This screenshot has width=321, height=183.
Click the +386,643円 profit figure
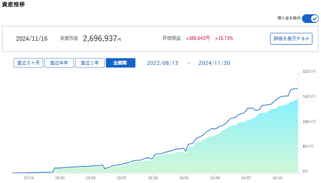[198, 39]
